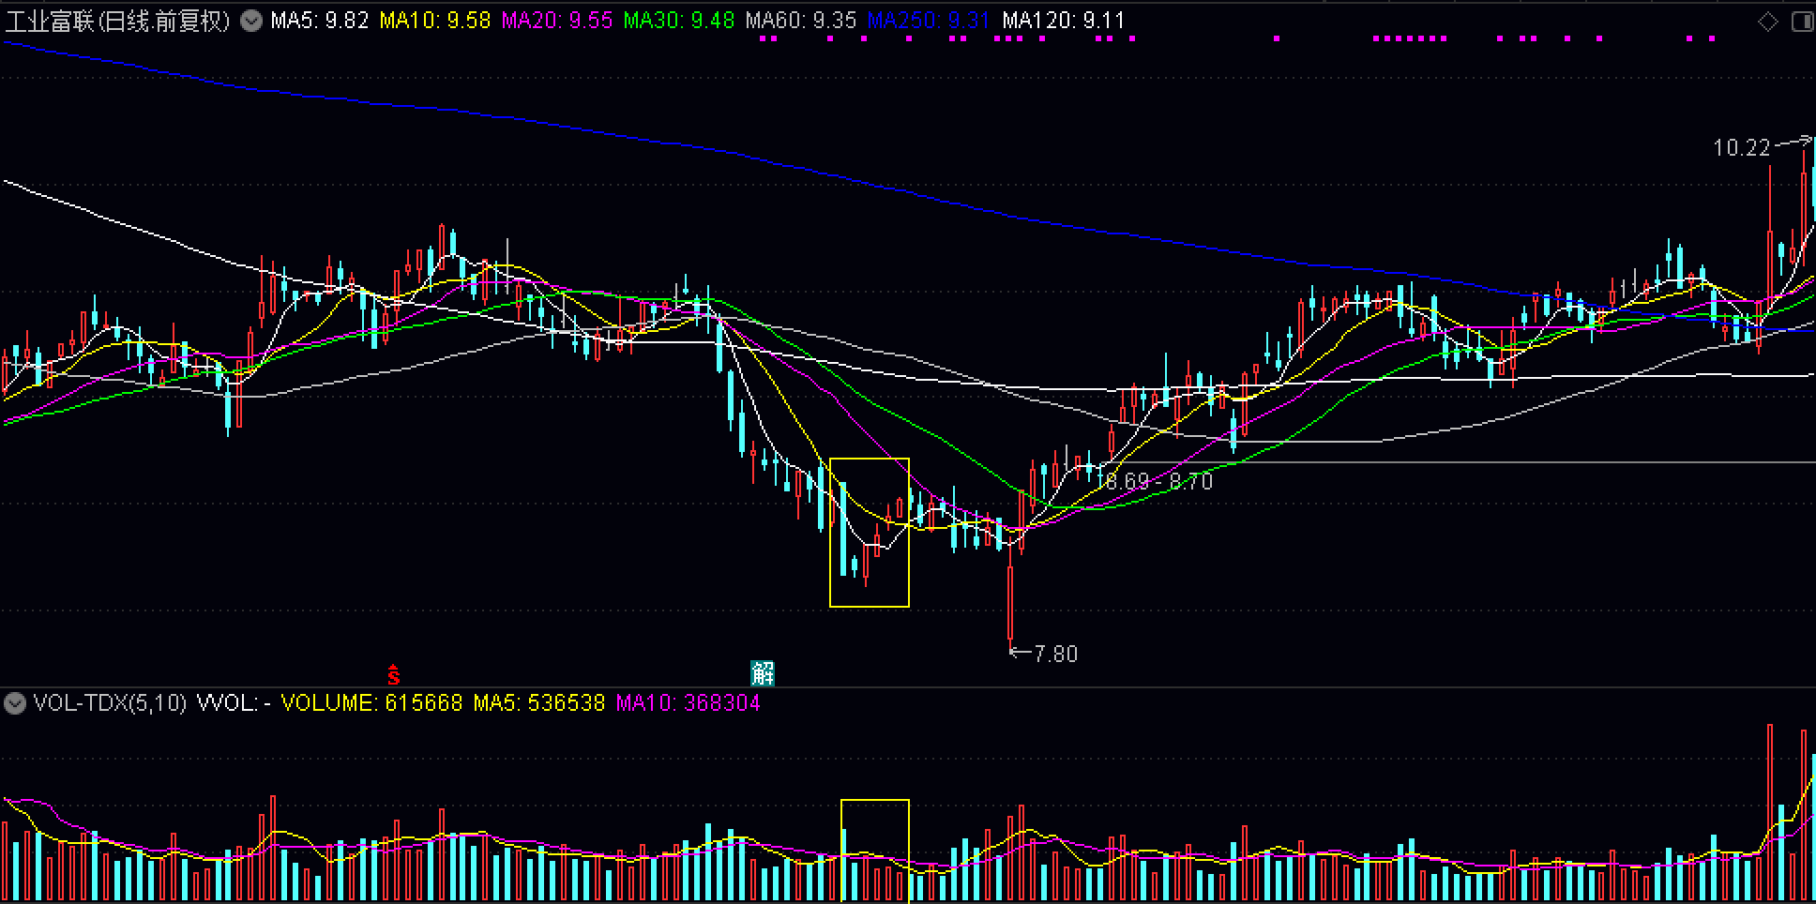Select the blue MA250 legend label

click(x=928, y=21)
